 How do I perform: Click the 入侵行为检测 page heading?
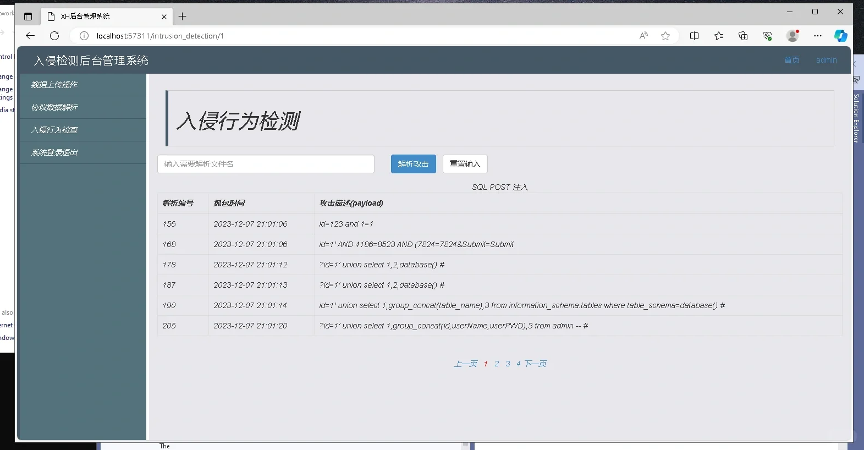coord(238,121)
